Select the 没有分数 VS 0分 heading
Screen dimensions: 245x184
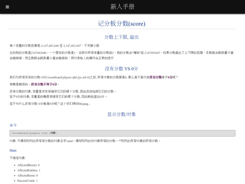coord(122,69)
